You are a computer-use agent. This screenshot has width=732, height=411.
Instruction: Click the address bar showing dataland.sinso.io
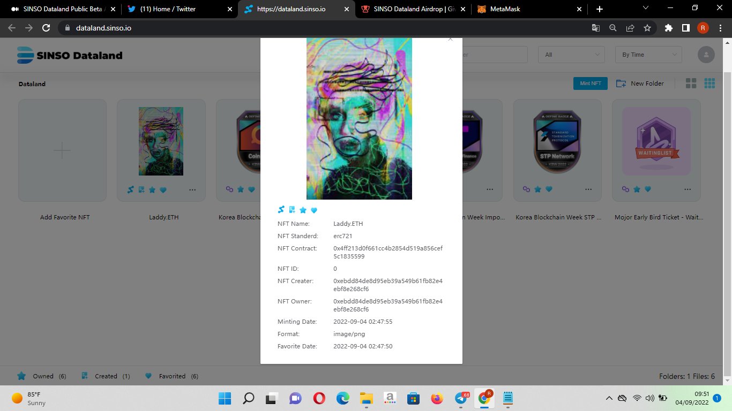click(x=322, y=28)
